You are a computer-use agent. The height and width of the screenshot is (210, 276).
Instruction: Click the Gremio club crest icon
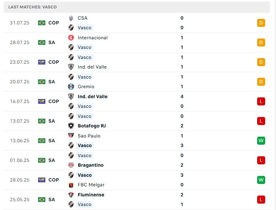[71, 87]
